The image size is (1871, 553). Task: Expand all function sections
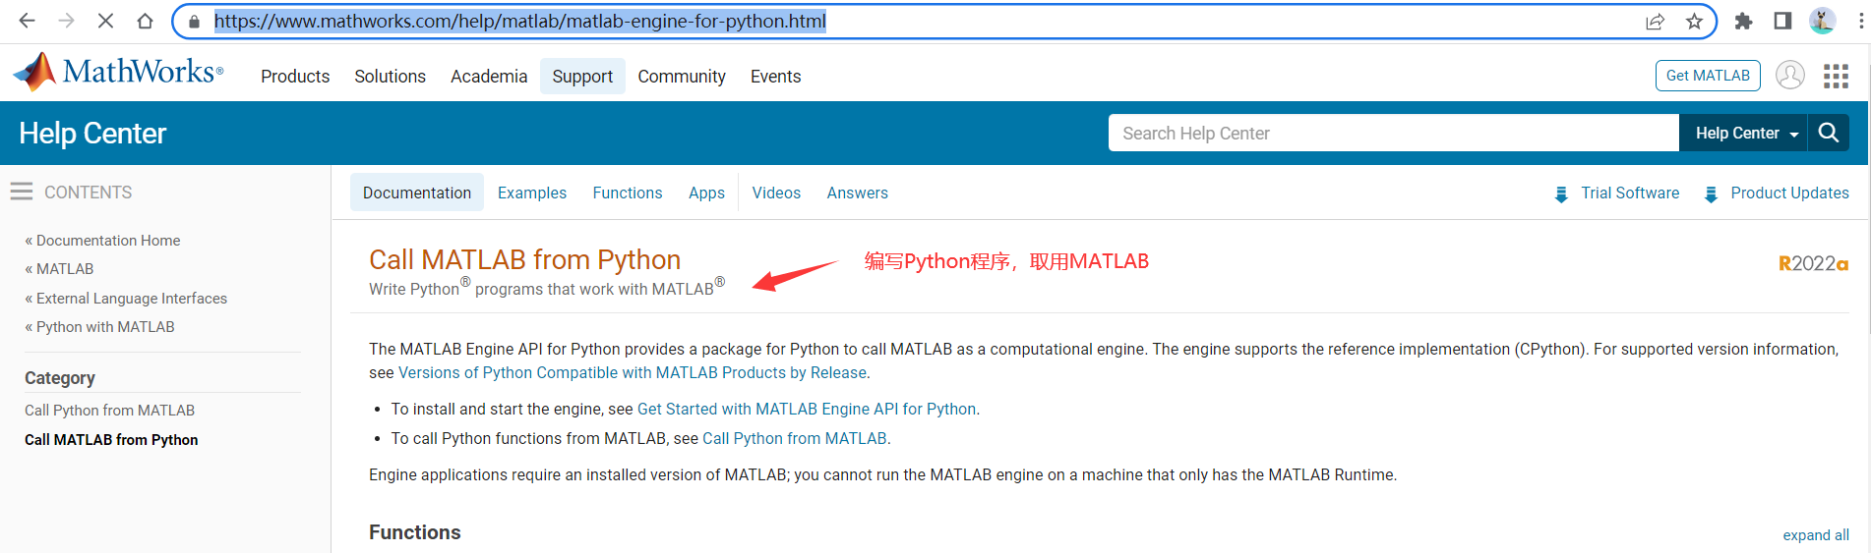click(x=1816, y=535)
